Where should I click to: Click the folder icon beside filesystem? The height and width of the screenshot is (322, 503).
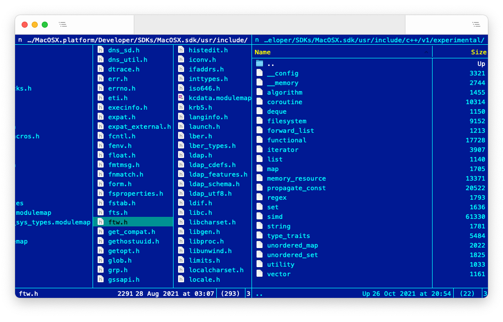tap(259, 121)
